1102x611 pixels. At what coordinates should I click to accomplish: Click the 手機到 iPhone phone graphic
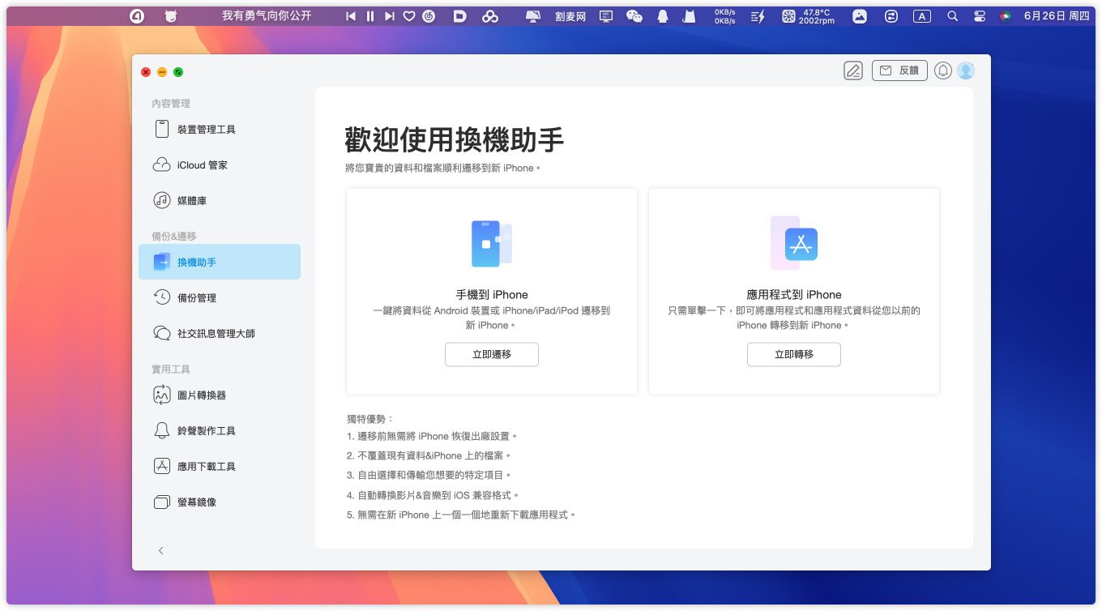tap(491, 243)
